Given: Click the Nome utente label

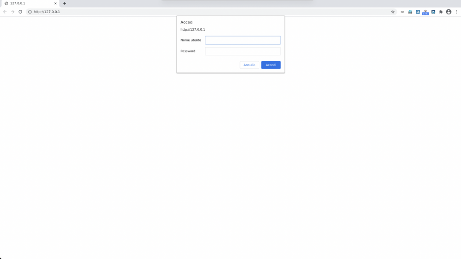Looking at the screenshot, I should [191, 40].
